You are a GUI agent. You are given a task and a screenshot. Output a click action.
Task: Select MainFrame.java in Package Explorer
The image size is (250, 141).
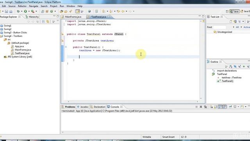coord(23,50)
